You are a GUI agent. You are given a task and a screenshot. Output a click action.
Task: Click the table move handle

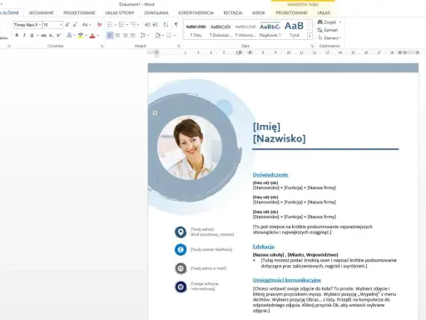[155, 113]
